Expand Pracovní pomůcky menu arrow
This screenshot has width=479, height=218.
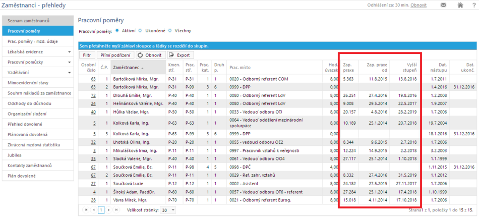click(x=70, y=63)
